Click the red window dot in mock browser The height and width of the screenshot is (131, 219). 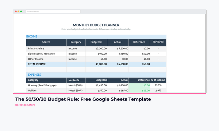[16, 11]
